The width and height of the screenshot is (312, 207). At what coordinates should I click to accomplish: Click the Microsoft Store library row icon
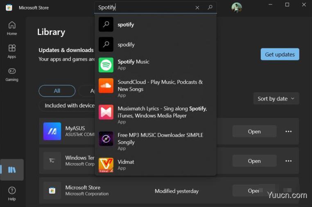pyautogui.click(x=52, y=191)
